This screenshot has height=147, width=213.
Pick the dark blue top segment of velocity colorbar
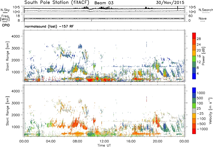click(x=194, y=90)
